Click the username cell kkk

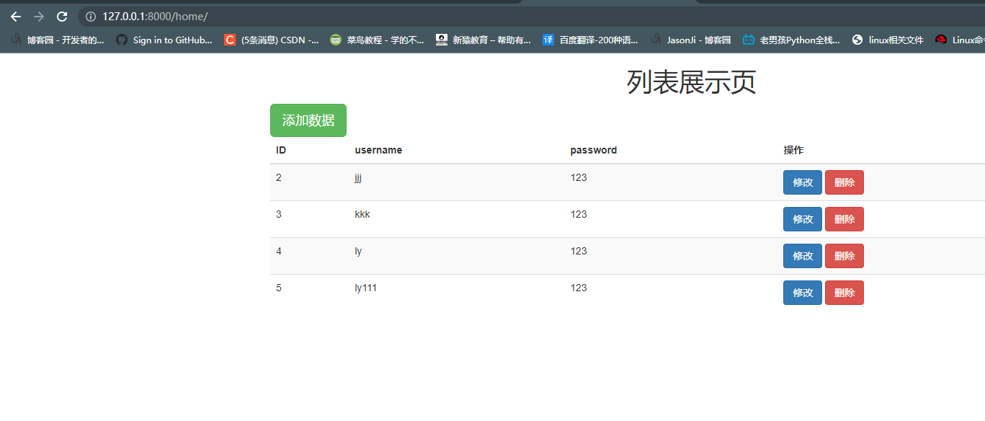[x=362, y=214]
